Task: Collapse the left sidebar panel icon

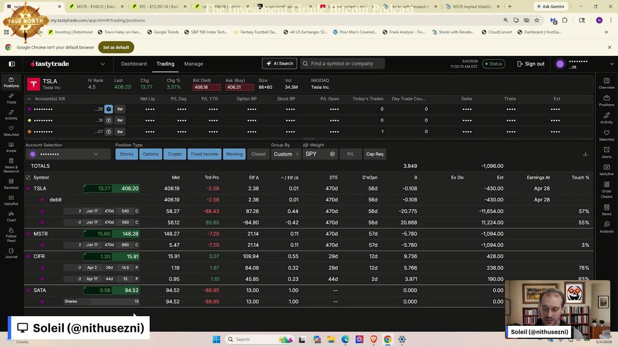Action: pyautogui.click(x=12, y=64)
